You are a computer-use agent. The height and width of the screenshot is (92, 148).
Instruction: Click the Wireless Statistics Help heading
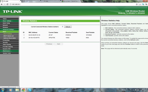tap(110, 20)
